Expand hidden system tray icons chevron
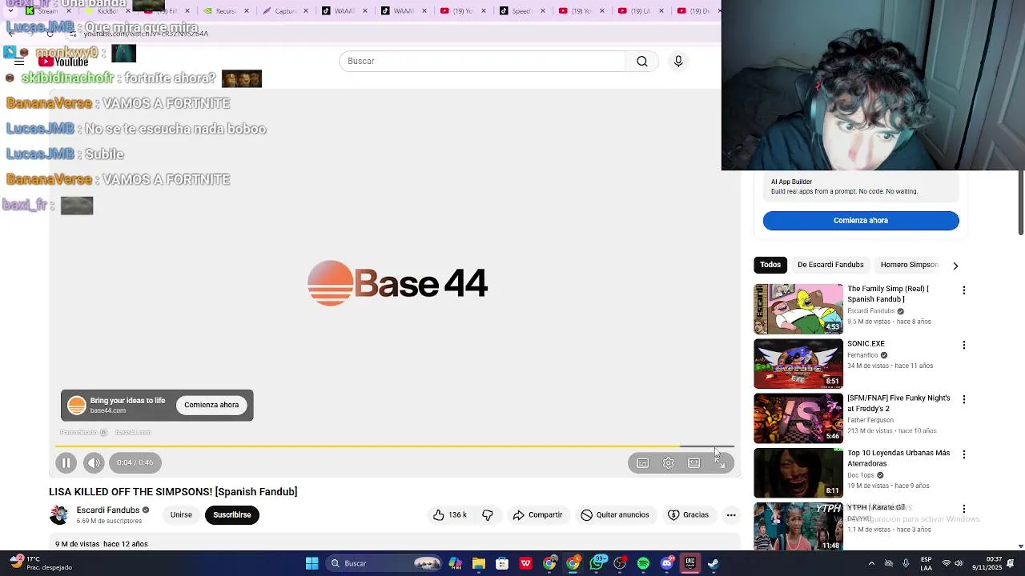The image size is (1025, 576). [x=871, y=564]
